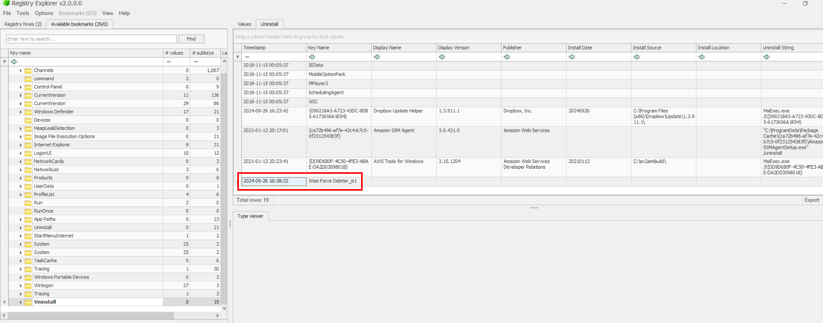This screenshot has width=823, height=323.
Task: Click the # values equals filter icon
Action: (169, 62)
